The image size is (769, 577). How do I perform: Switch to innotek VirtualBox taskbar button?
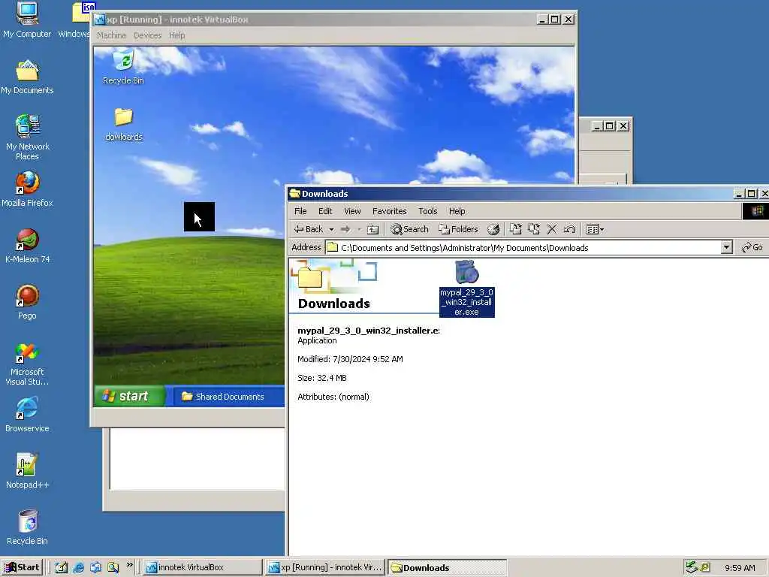tap(203, 567)
